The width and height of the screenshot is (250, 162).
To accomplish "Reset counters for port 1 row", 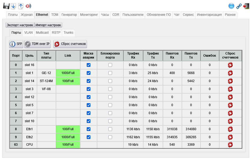I will tap(230, 73).
